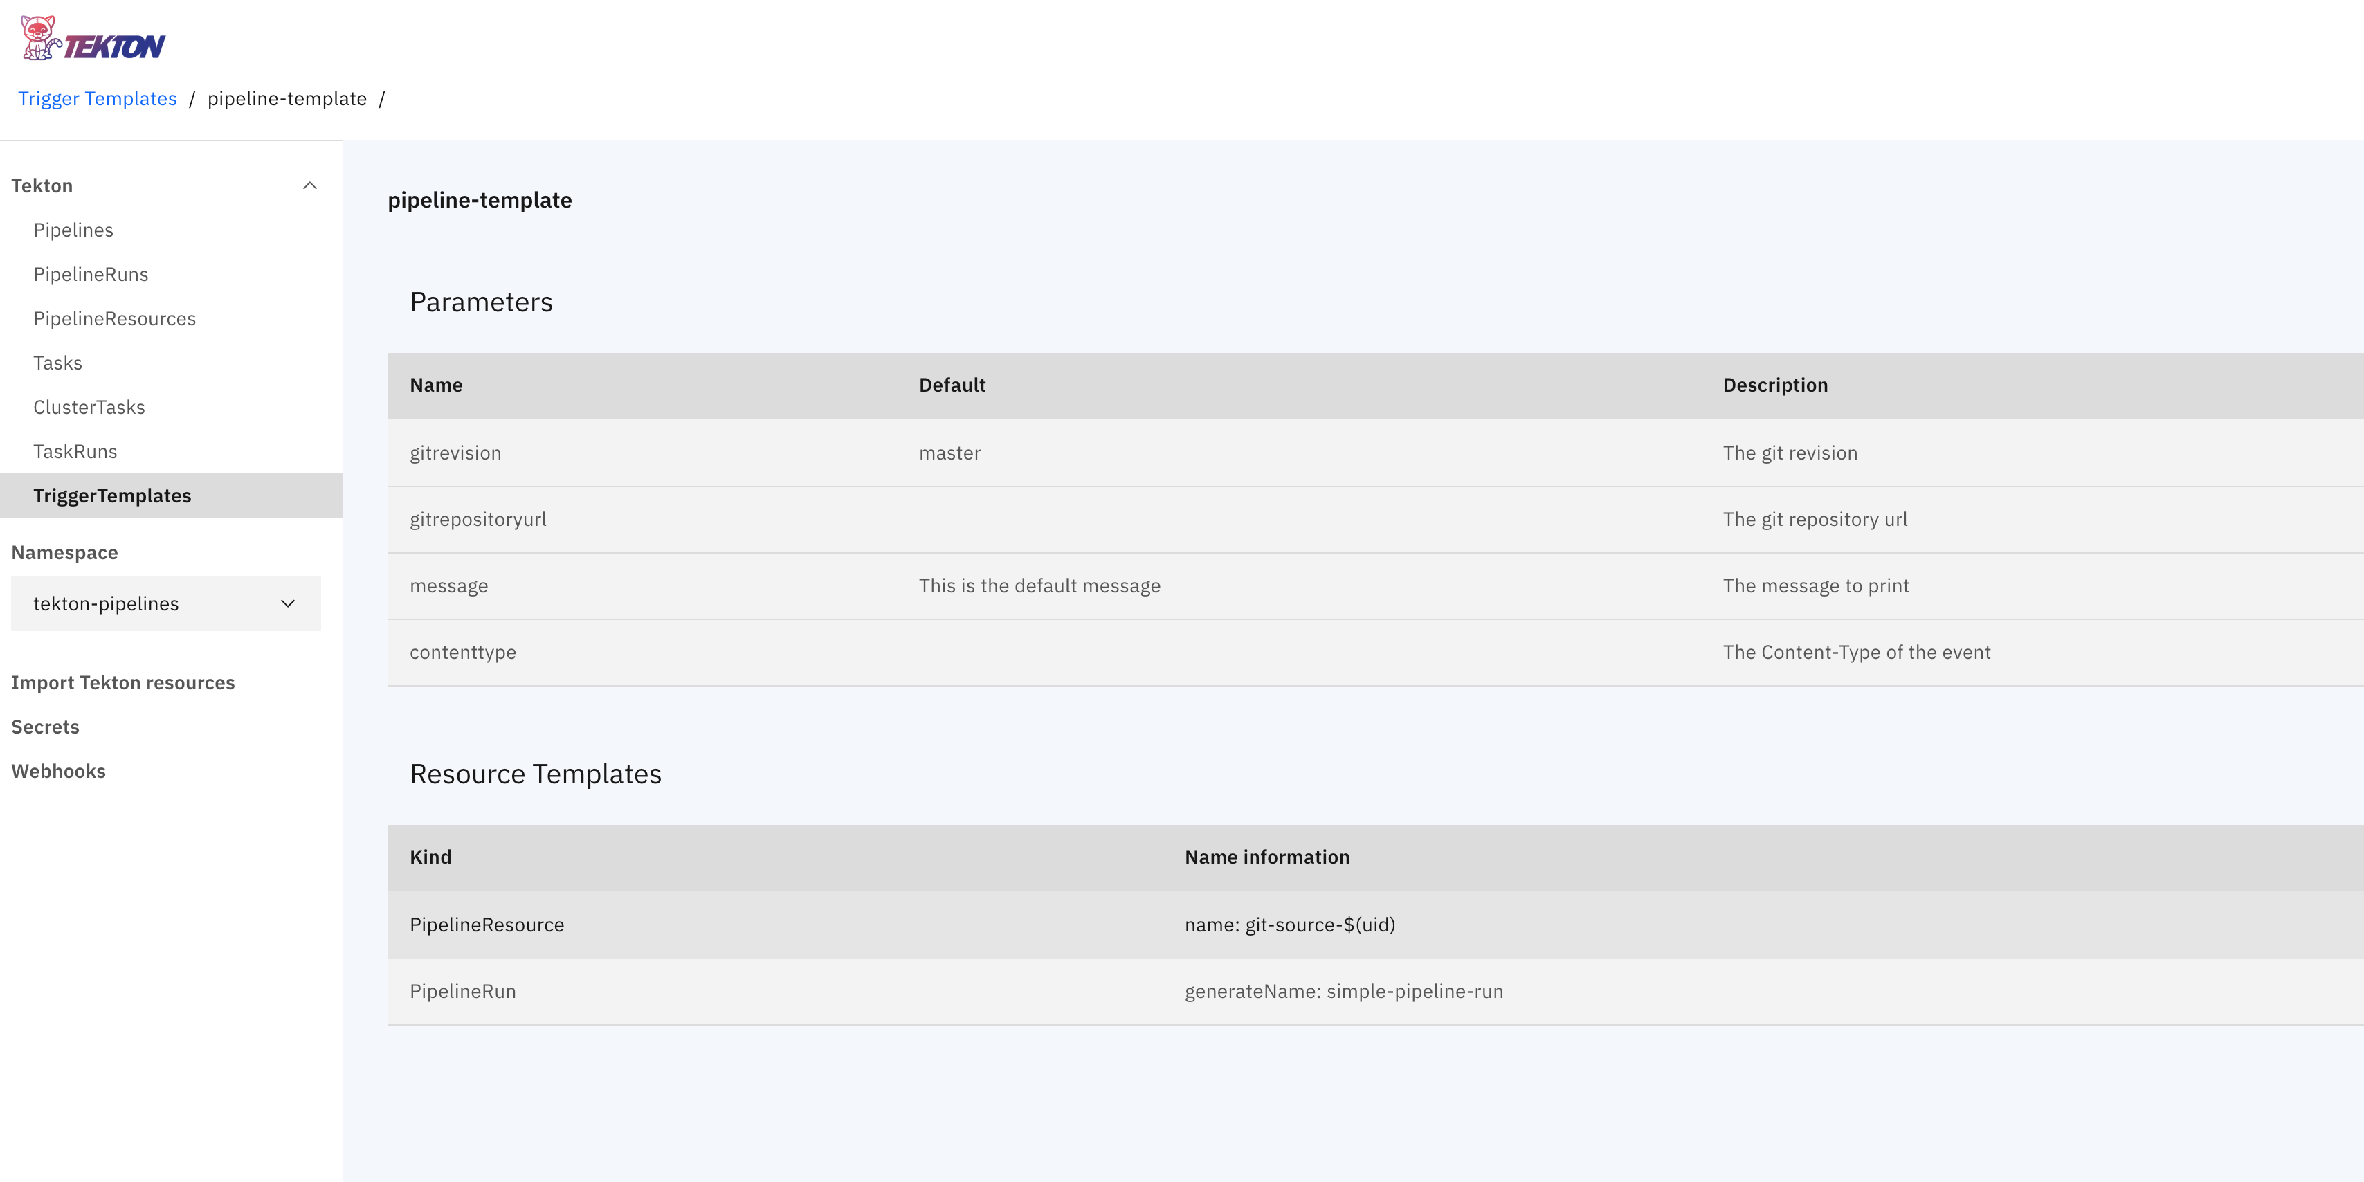Screen dimensions: 2364x1182
Task: Open PipelineResources in the sidebar
Action: pyautogui.click(x=115, y=318)
